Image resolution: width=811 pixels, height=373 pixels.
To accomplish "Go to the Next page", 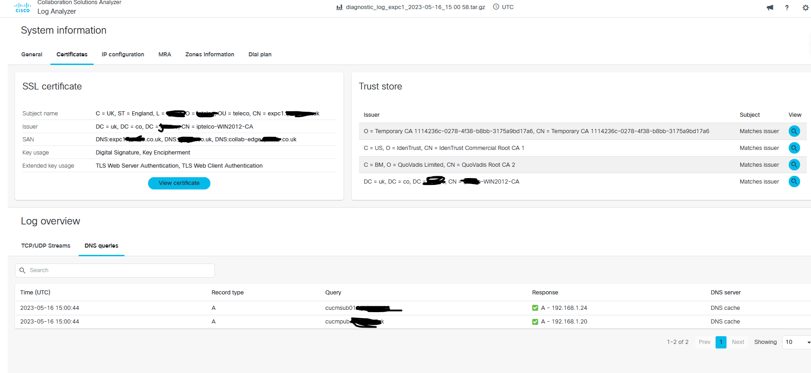I will 738,342.
